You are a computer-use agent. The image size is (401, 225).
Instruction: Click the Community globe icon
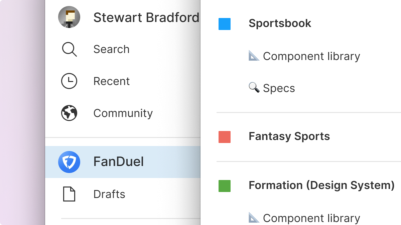pos(69,113)
